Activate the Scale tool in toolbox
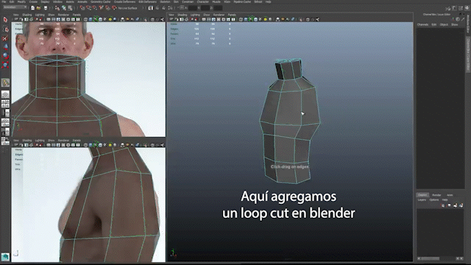 pyautogui.click(x=5, y=65)
